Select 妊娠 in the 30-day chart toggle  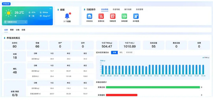point(114,53)
